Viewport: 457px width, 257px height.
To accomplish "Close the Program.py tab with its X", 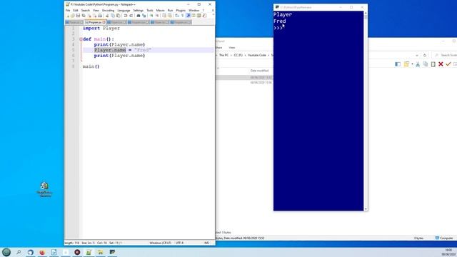I will tap(104, 22).
